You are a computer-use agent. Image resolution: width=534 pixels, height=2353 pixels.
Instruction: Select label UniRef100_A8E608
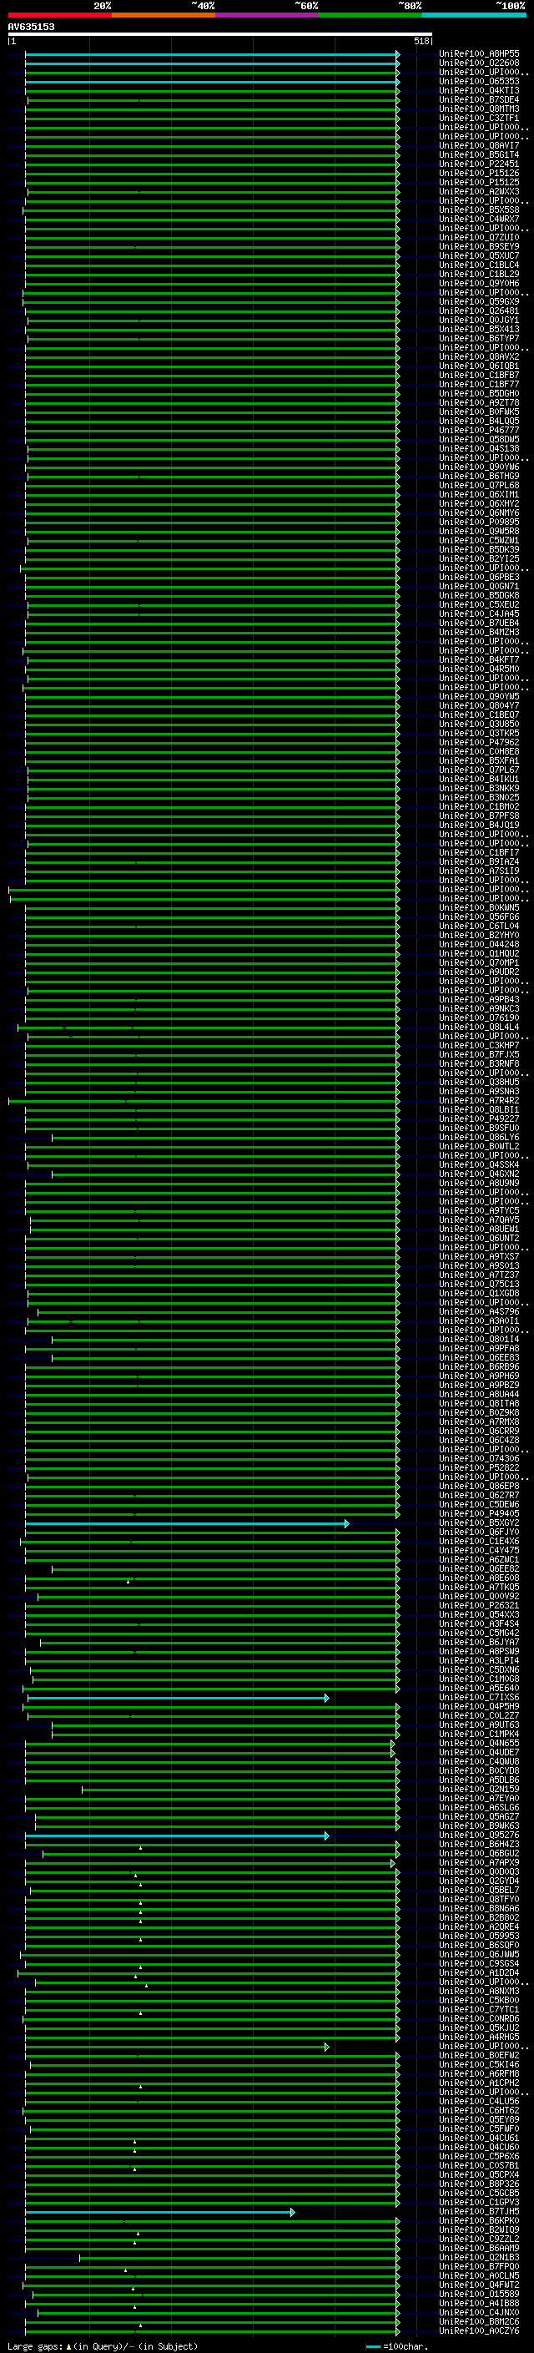coord(479,1578)
